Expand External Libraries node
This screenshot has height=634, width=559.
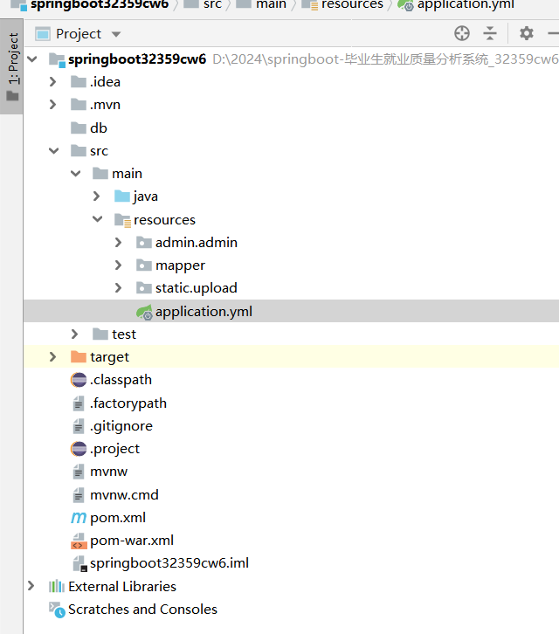[x=31, y=586]
